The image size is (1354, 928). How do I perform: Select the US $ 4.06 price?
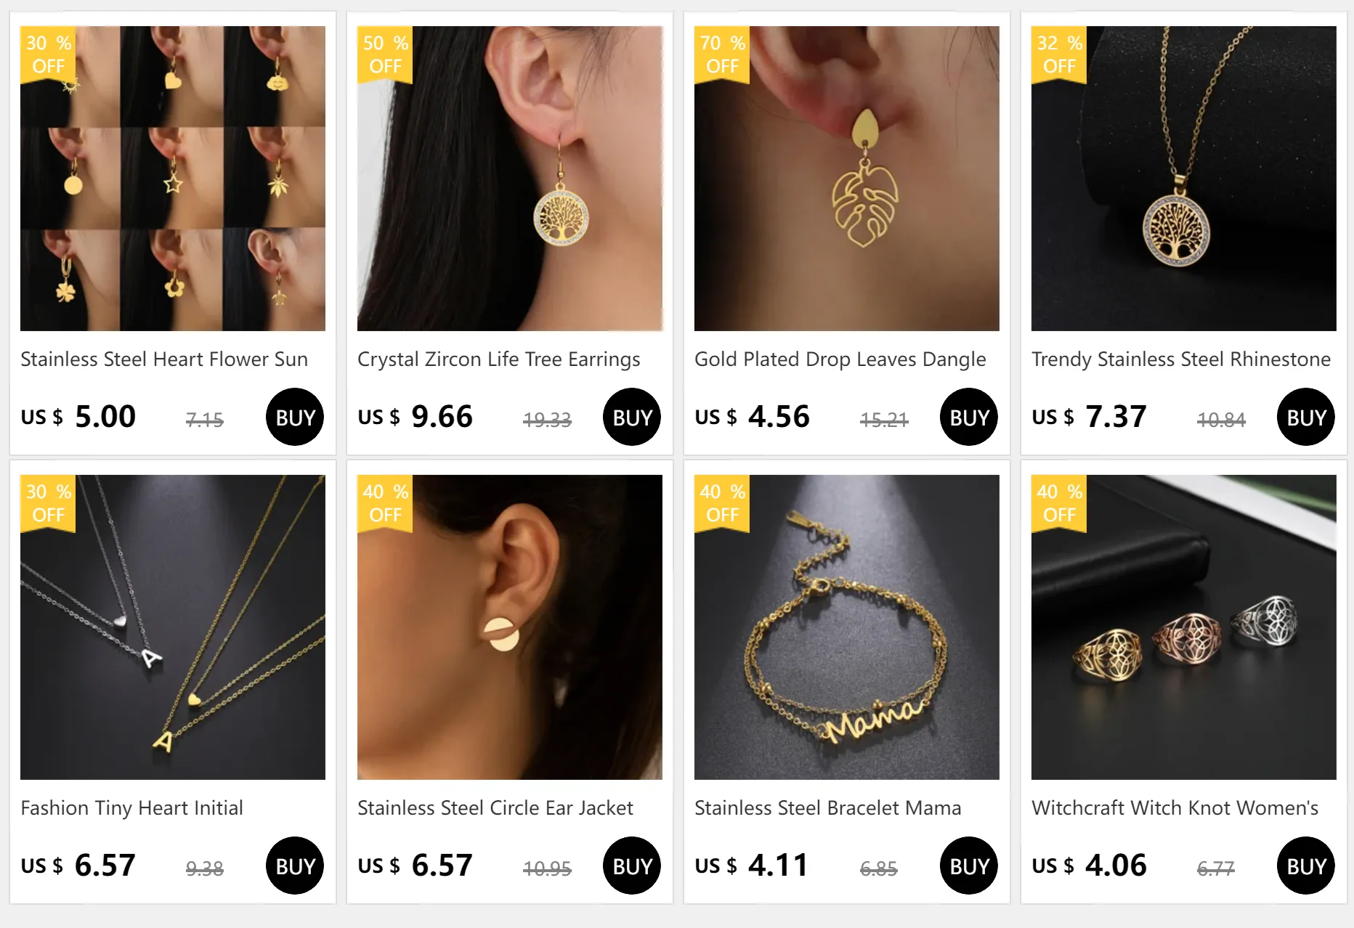[1090, 866]
